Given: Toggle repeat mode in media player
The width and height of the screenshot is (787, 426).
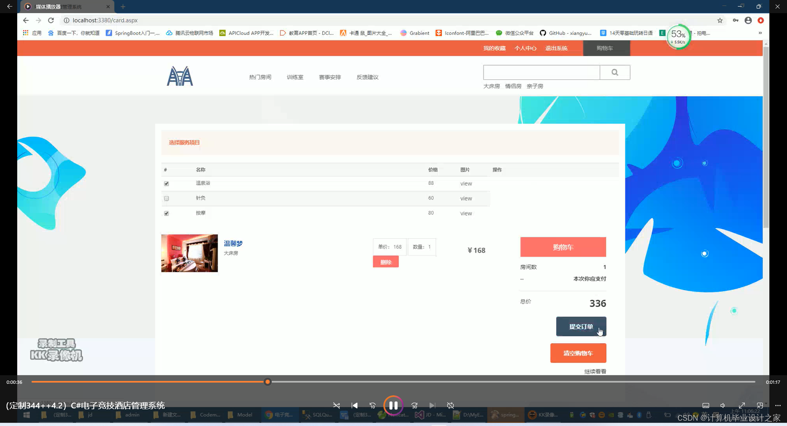Looking at the screenshot, I should click(450, 406).
